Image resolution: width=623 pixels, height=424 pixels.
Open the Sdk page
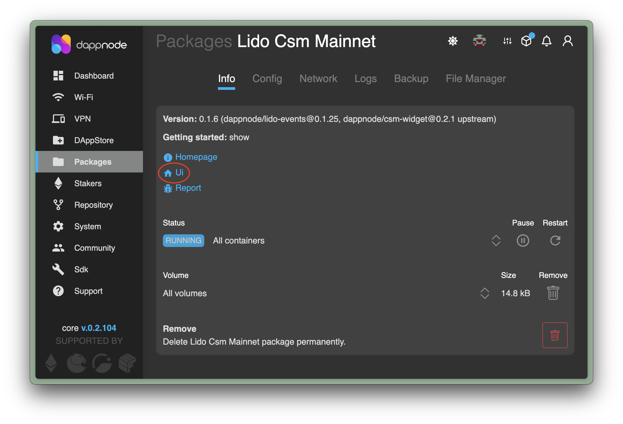pos(89,269)
